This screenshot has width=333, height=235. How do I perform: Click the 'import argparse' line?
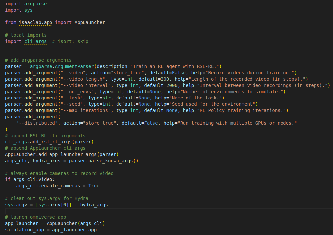pyautogui.click(x=26, y=4)
